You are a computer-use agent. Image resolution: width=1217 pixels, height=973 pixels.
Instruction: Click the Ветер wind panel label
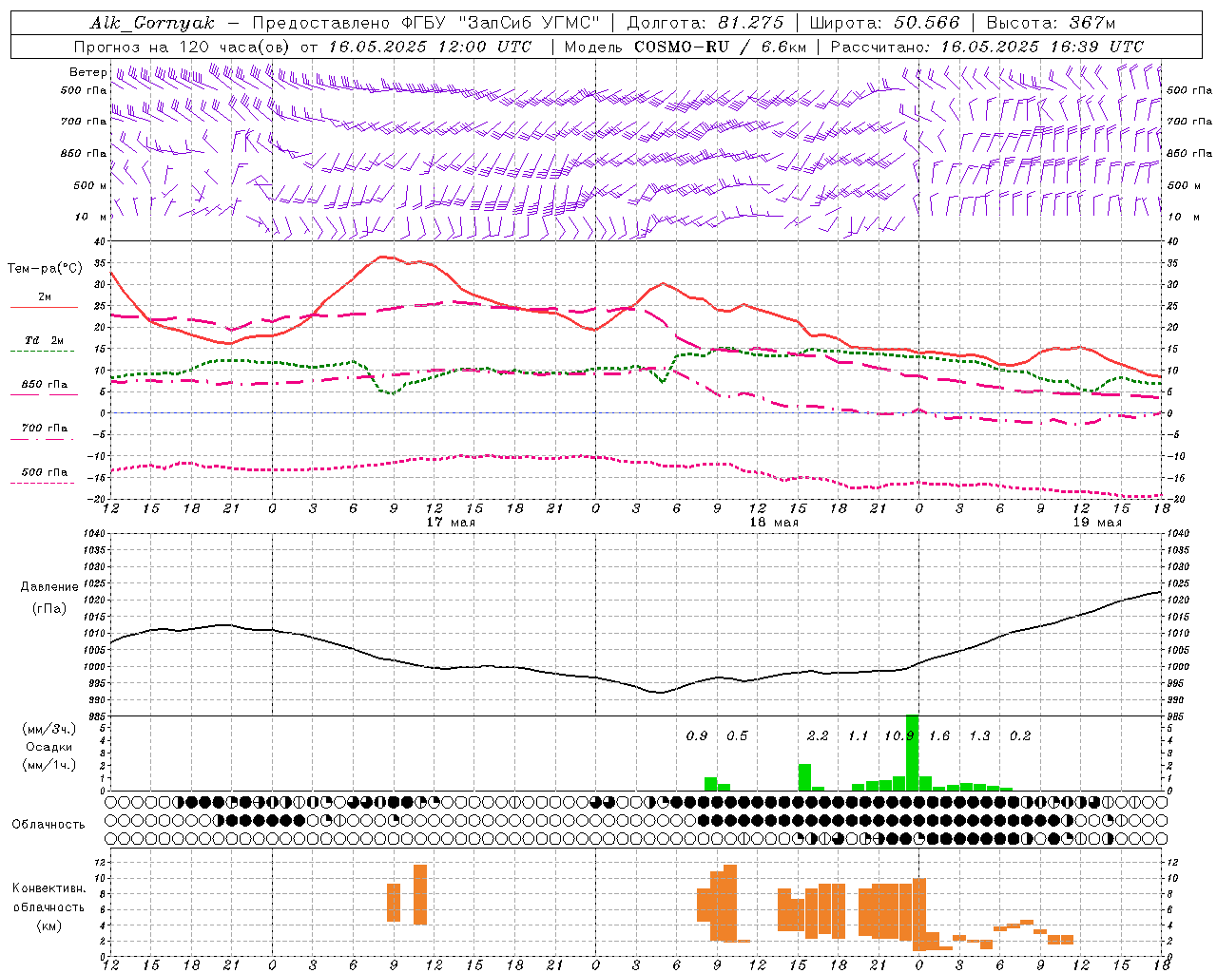point(87,72)
